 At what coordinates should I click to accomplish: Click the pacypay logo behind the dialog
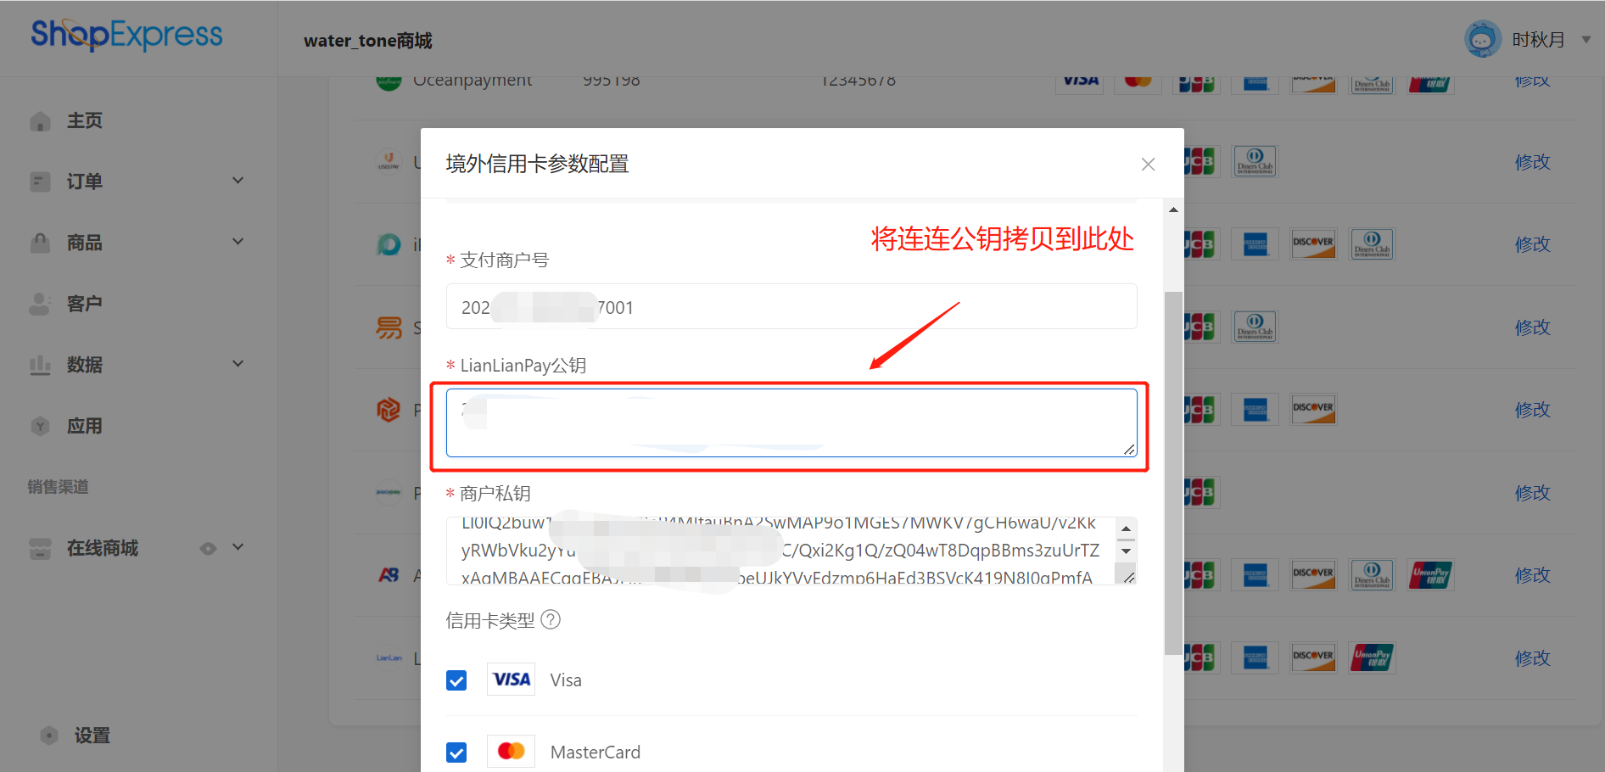click(389, 492)
